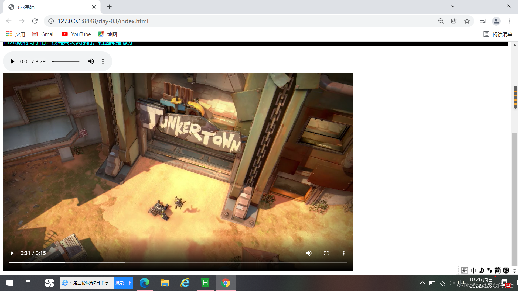Screen dimensions: 518x291
Task: Check the battery status icon
Action: pos(432,283)
